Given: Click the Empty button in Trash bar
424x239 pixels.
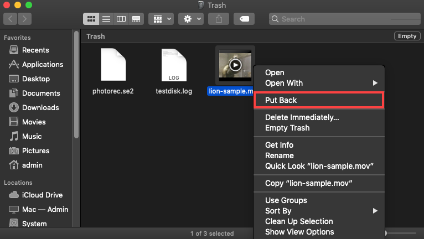Looking at the screenshot, I should (x=407, y=36).
